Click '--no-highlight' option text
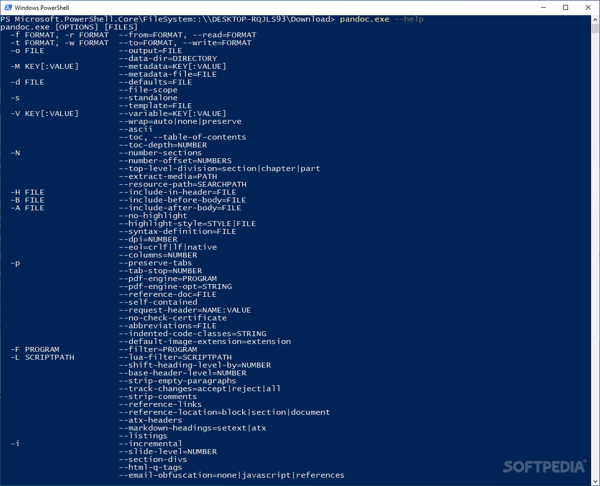Viewport: 600px width, 486px height. 153,216
